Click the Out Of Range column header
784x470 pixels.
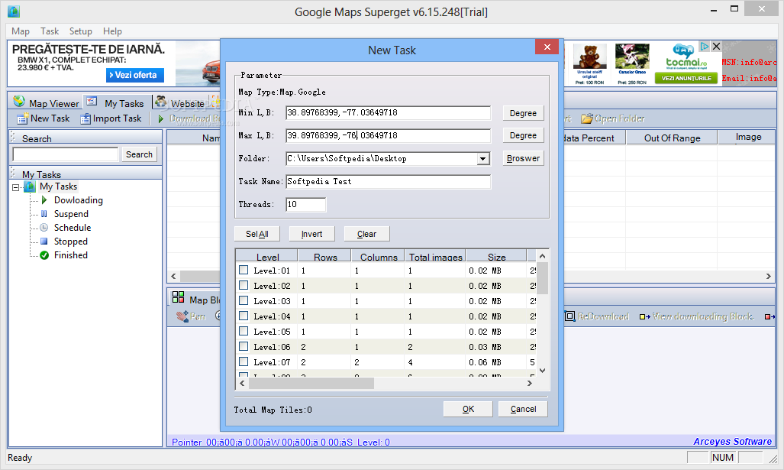(x=672, y=138)
